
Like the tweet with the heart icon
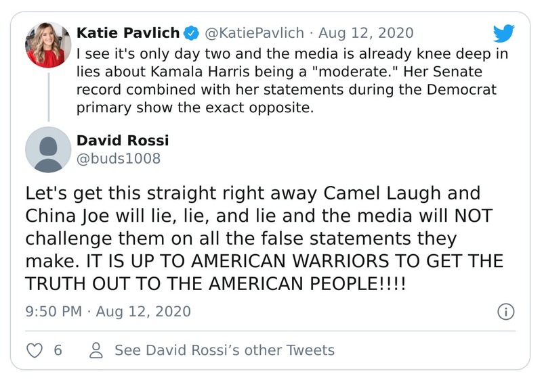(x=34, y=350)
